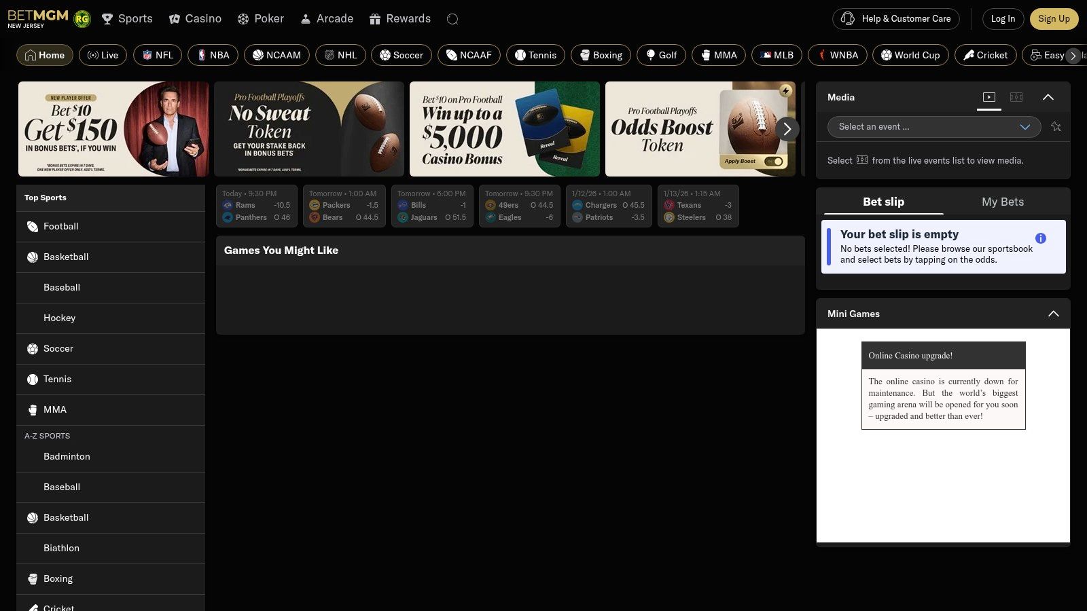
Task: Open the Live betting section
Action: pos(103,55)
